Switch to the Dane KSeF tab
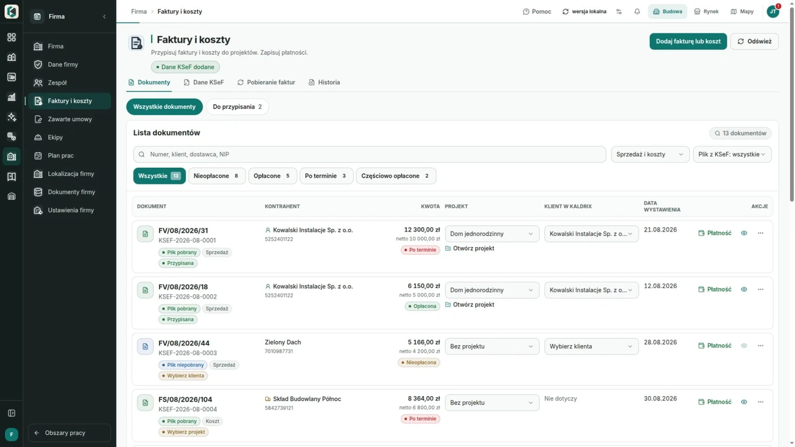795x447 pixels. pyautogui.click(x=204, y=83)
